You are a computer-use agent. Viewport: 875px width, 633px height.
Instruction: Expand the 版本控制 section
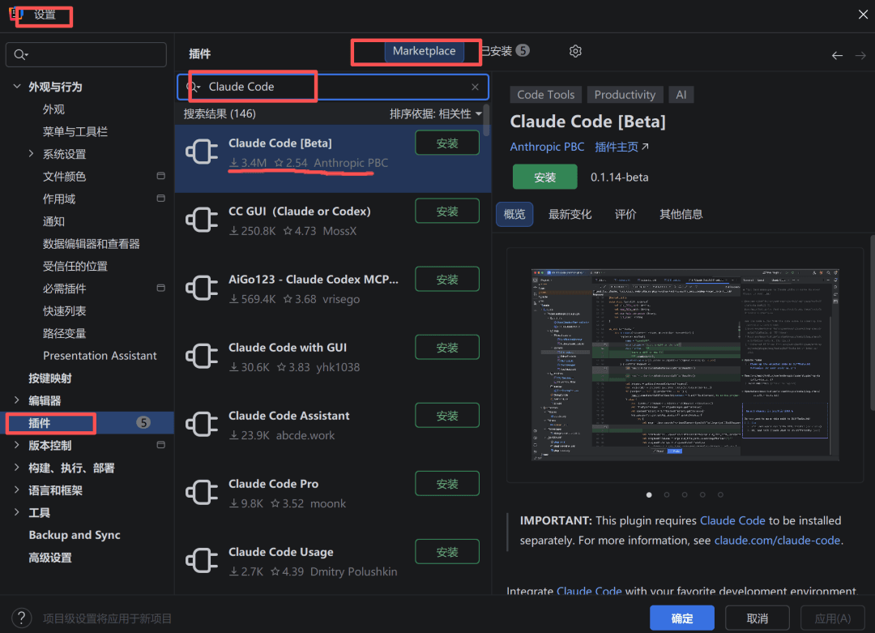click(17, 445)
